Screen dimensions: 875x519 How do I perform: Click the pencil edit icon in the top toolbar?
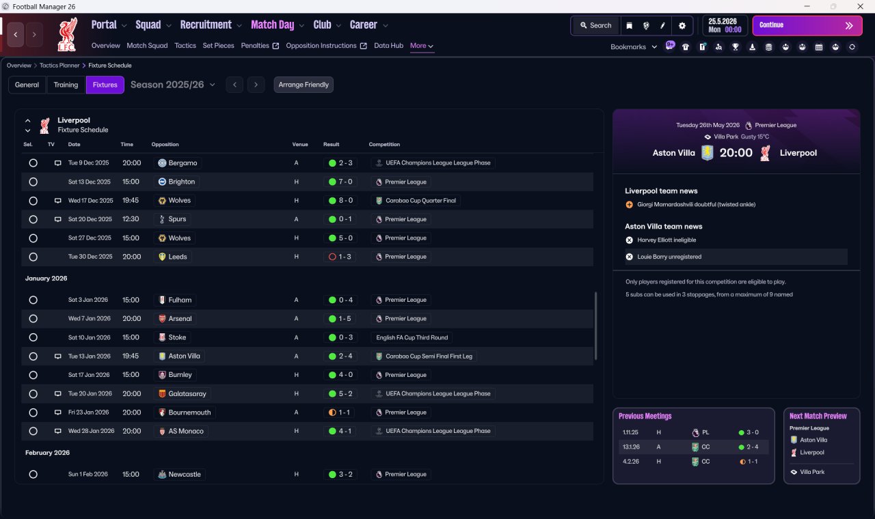(x=662, y=26)
